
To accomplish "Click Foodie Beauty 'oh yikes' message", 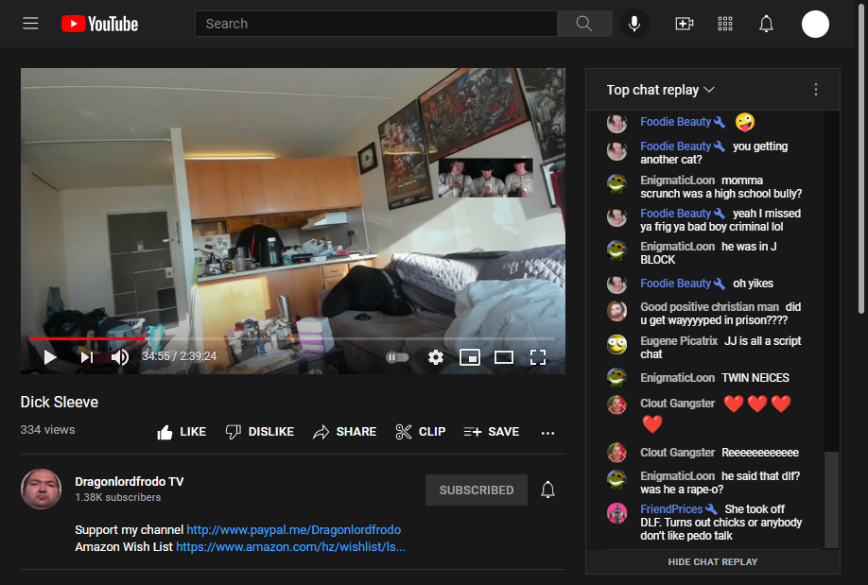I will [753, 284].
